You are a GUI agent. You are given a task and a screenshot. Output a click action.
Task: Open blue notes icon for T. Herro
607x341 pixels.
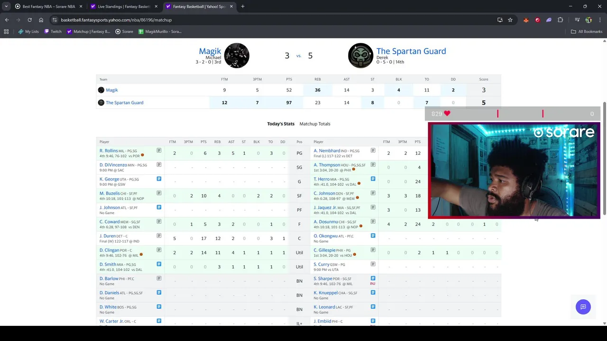coord(373,179)
